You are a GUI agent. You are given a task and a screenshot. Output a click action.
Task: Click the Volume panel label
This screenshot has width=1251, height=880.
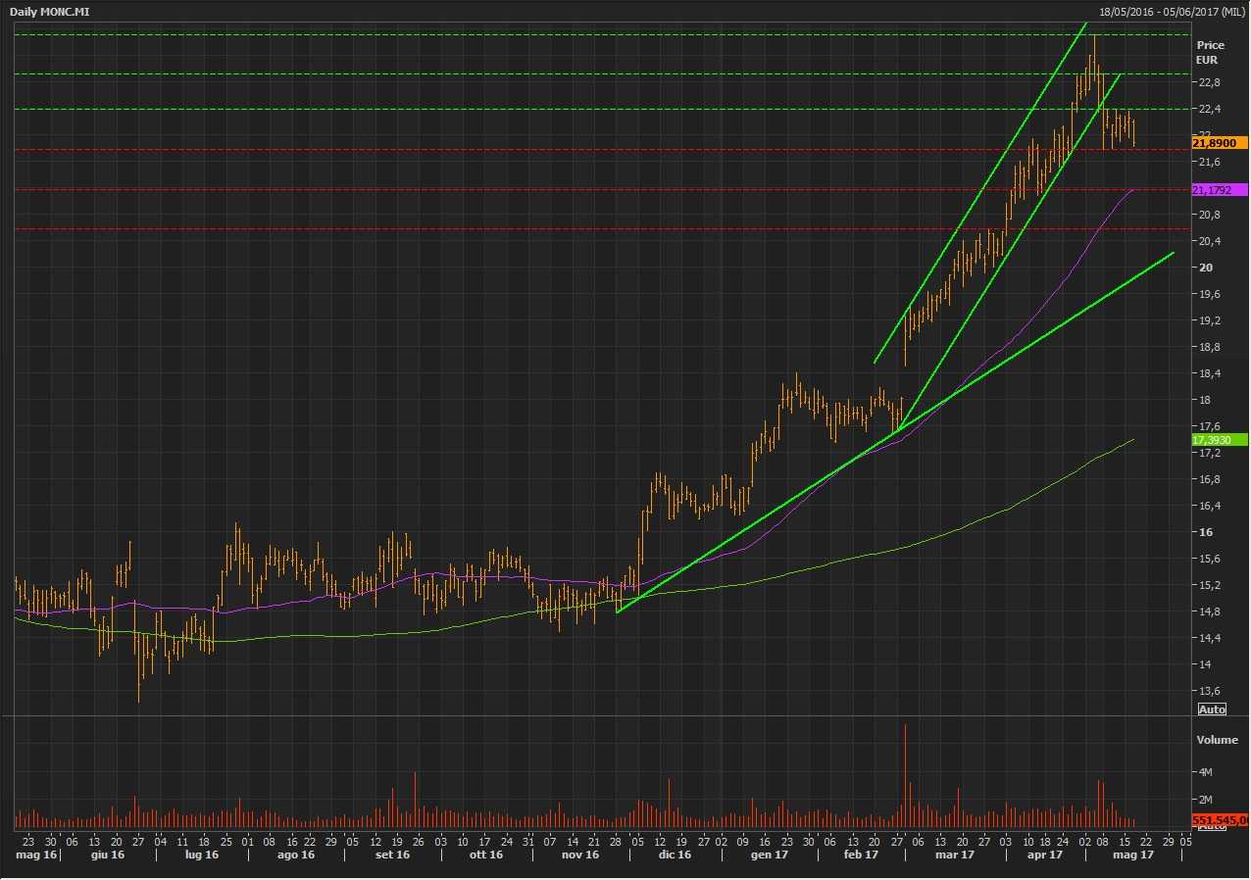point(1217,740)
